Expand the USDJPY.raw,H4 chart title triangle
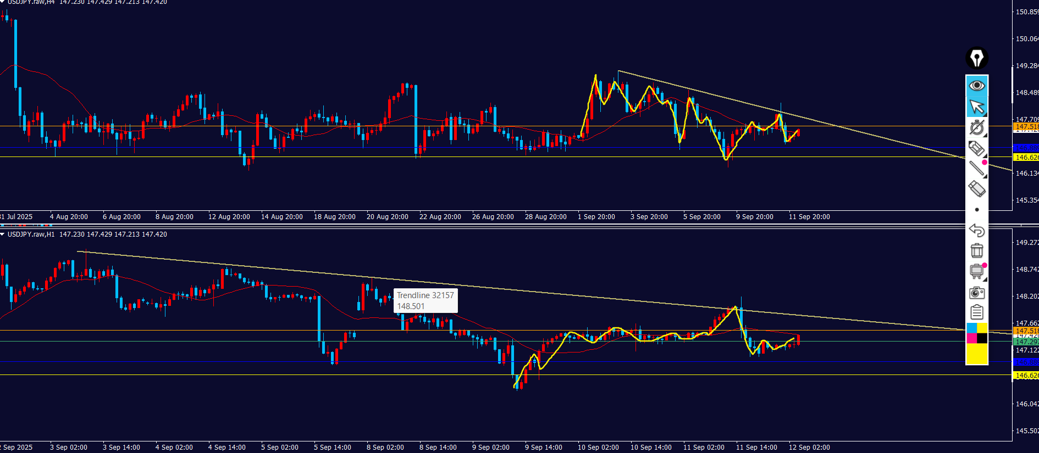Image resolution: width=1039 pixels, height=453 pixels. (x=3, y=2)
